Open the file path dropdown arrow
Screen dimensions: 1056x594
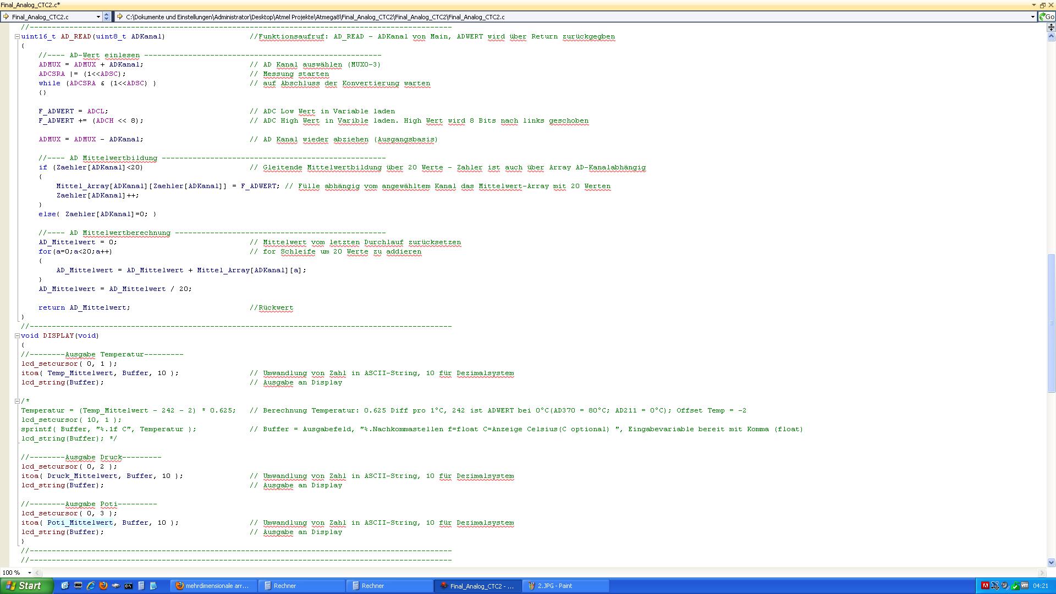(x=1032, y=16)
